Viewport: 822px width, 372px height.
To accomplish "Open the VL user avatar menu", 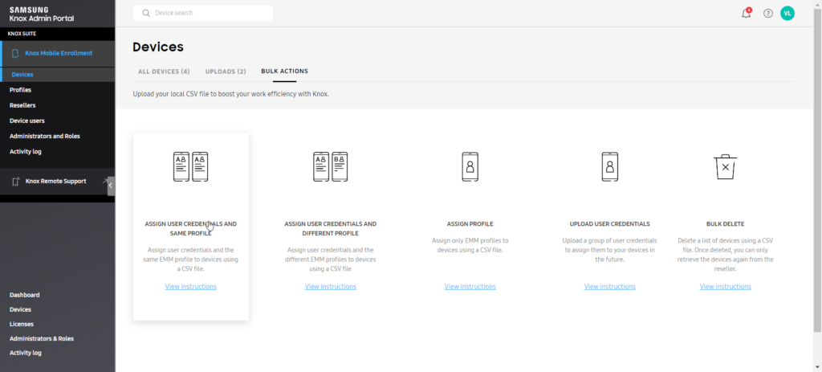I will click(x=787, y=14).
